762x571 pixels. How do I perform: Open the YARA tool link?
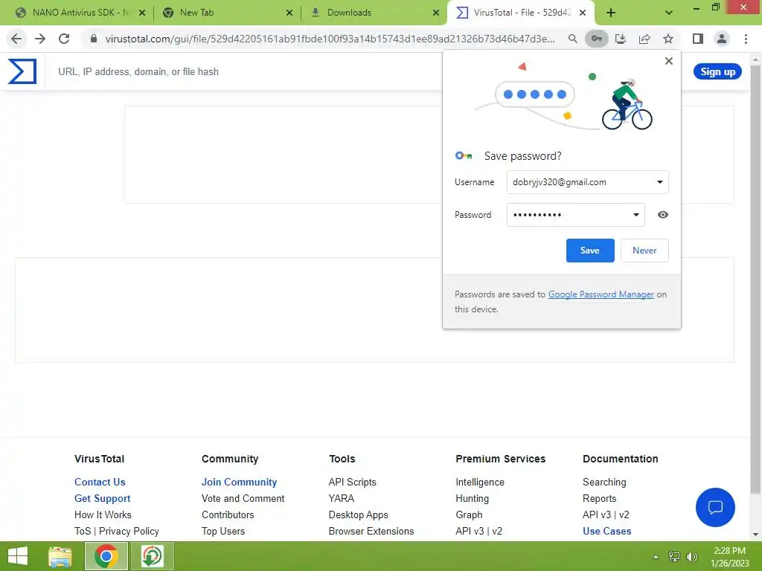pos(341,499)
